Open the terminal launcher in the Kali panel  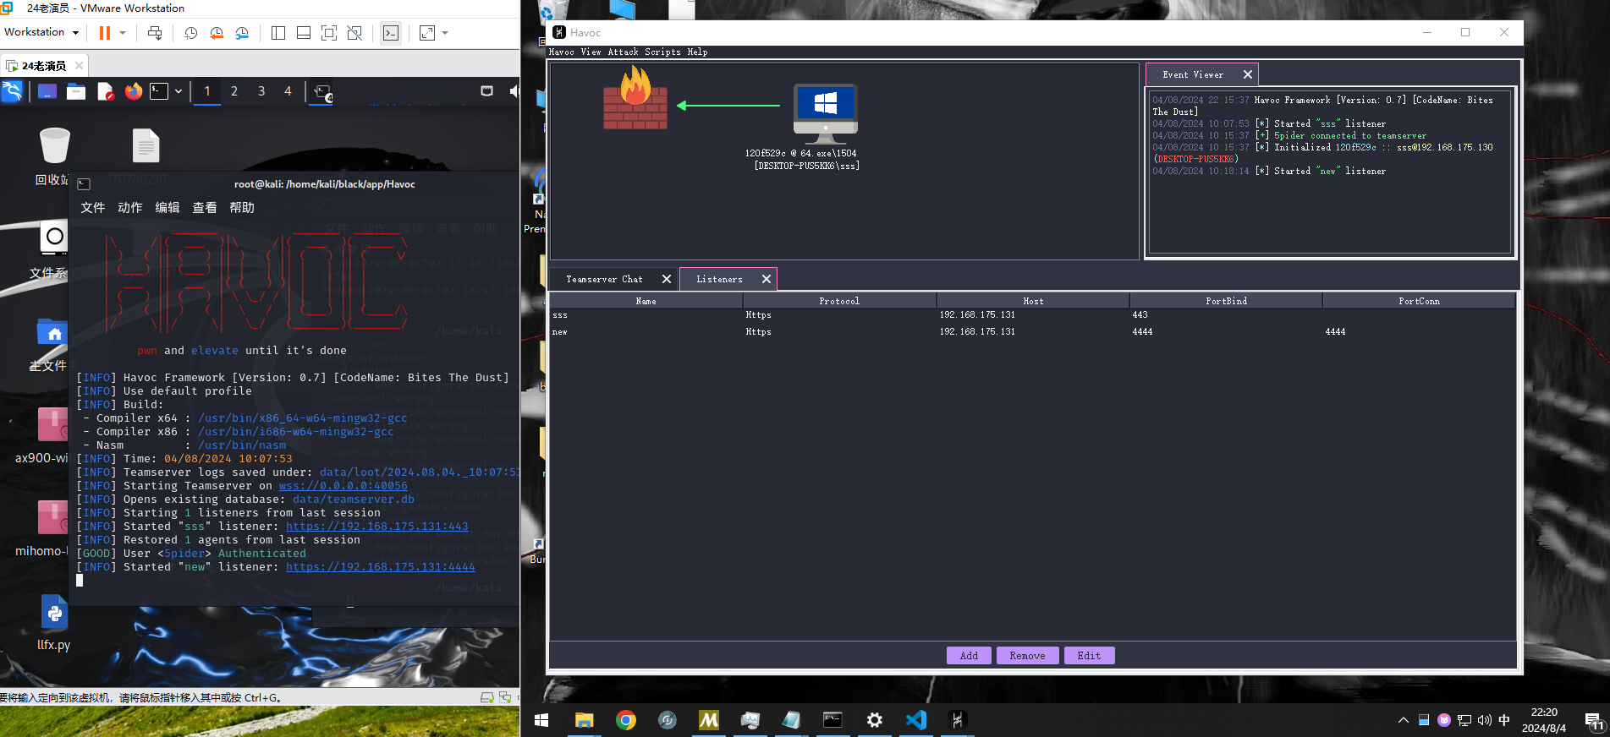[x=159, y=91]
